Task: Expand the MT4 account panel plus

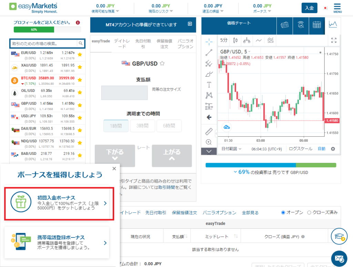Action: point(190,24)
